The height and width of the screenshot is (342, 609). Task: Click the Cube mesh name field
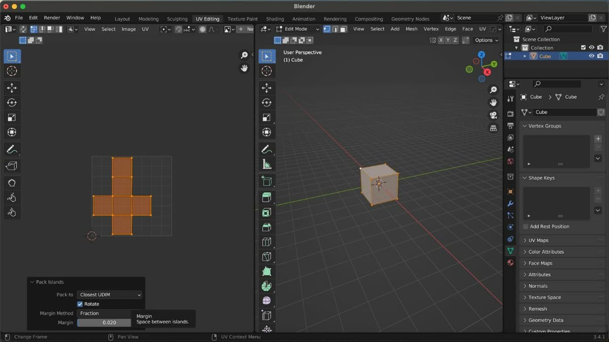pyautogui.click(x=565, y=112)
